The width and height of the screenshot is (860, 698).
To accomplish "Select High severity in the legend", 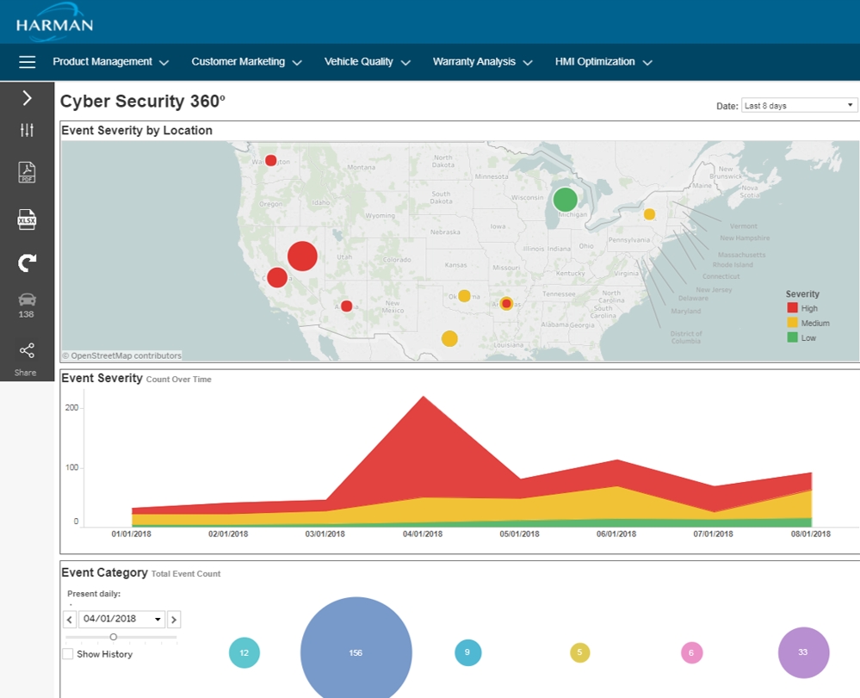I will [x=802, y=307].
